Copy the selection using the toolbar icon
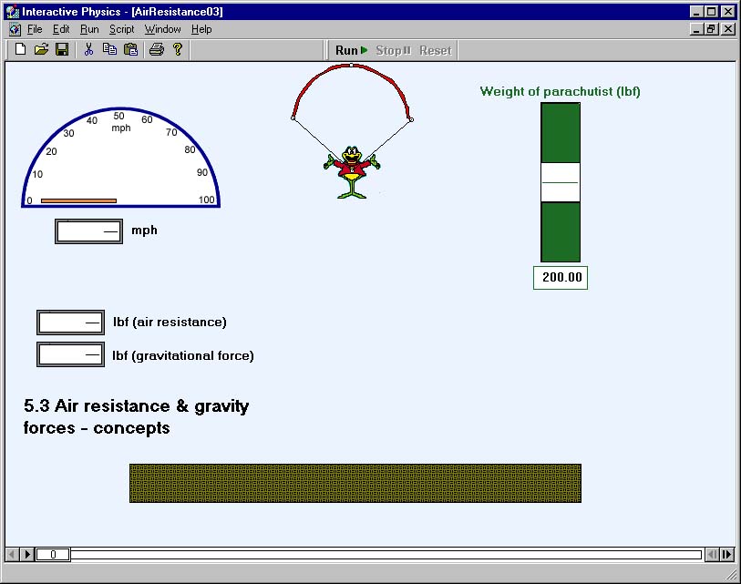 (109, 49)
